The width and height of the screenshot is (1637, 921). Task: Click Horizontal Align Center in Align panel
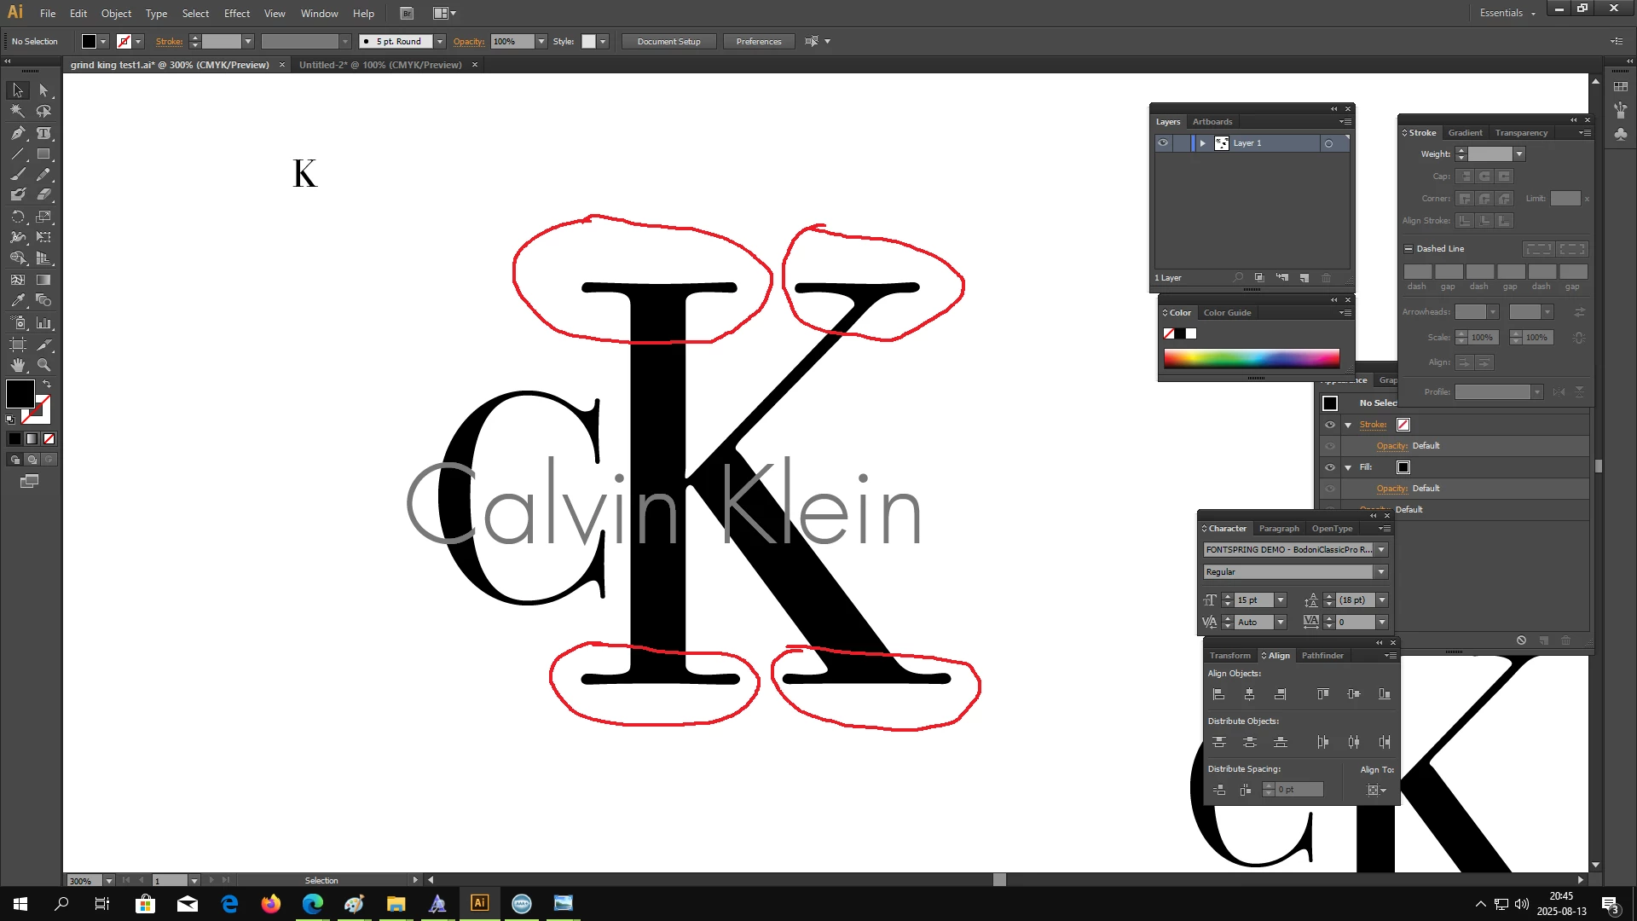click(x=1249, y=694)
